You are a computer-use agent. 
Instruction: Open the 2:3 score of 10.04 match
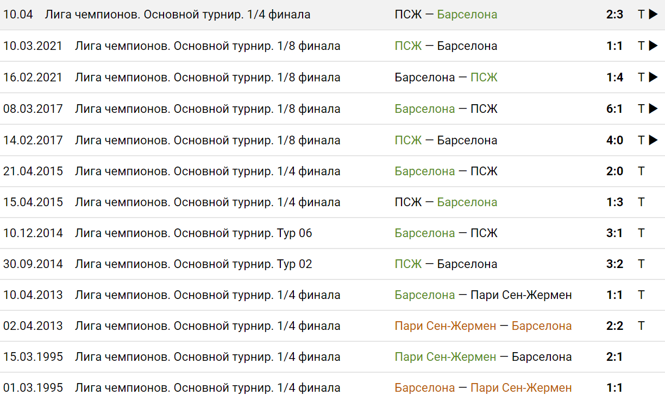pyautogui.click(x=614, y=15)
